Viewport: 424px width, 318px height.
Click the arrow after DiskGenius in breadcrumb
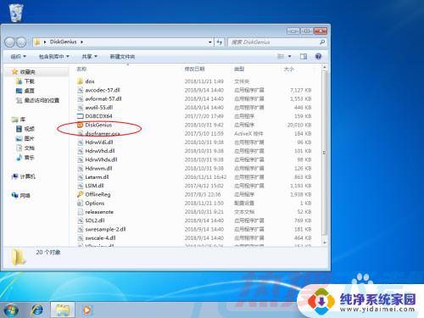click(x=81, y=42)
